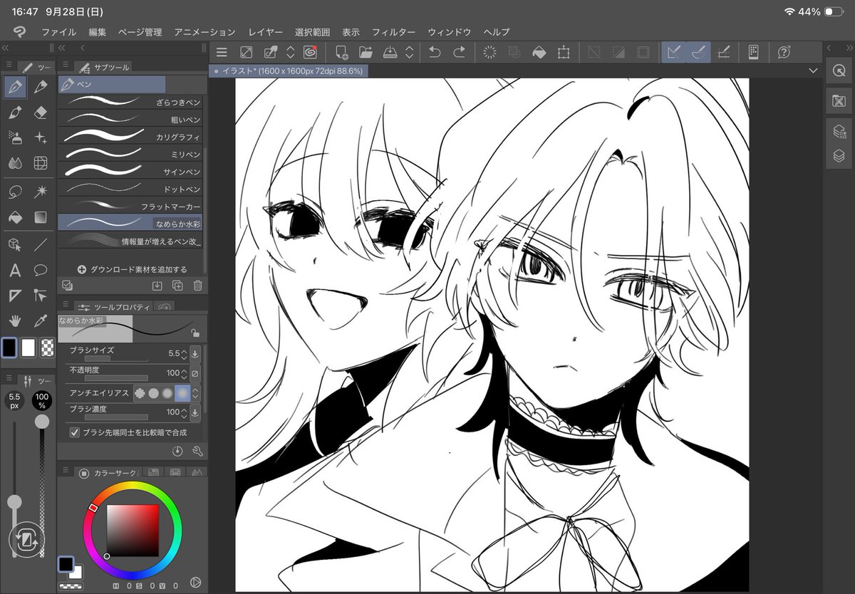
Task: Select the Pencil tool icon
Action: coord(41,87)
